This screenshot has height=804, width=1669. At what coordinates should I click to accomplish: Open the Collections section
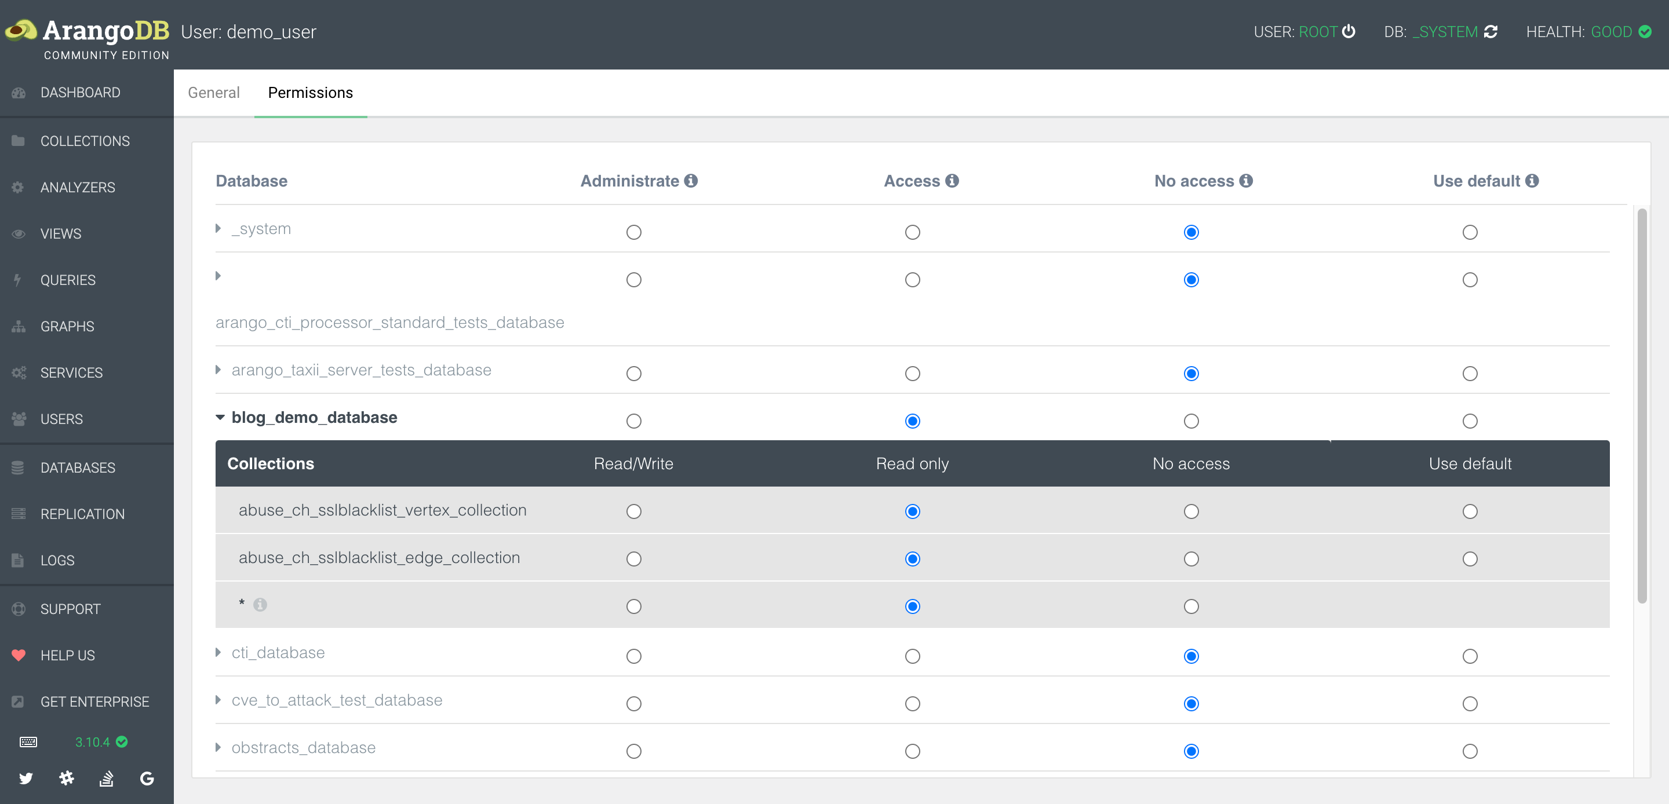pyautogui.click(x=84, y=140)
